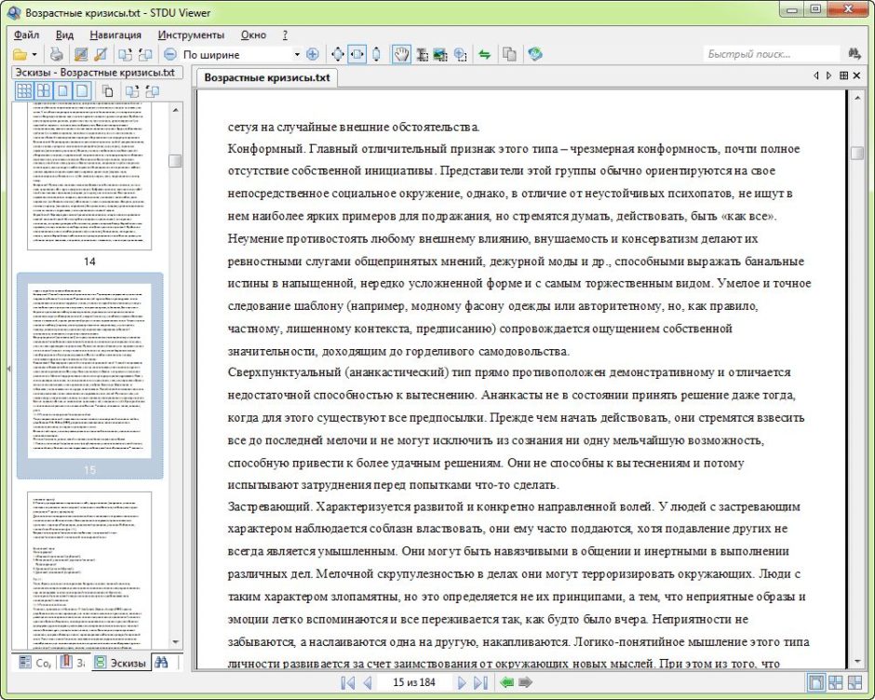
Task: Expand the Open file dropdown arrow
Action: (34, 55)
